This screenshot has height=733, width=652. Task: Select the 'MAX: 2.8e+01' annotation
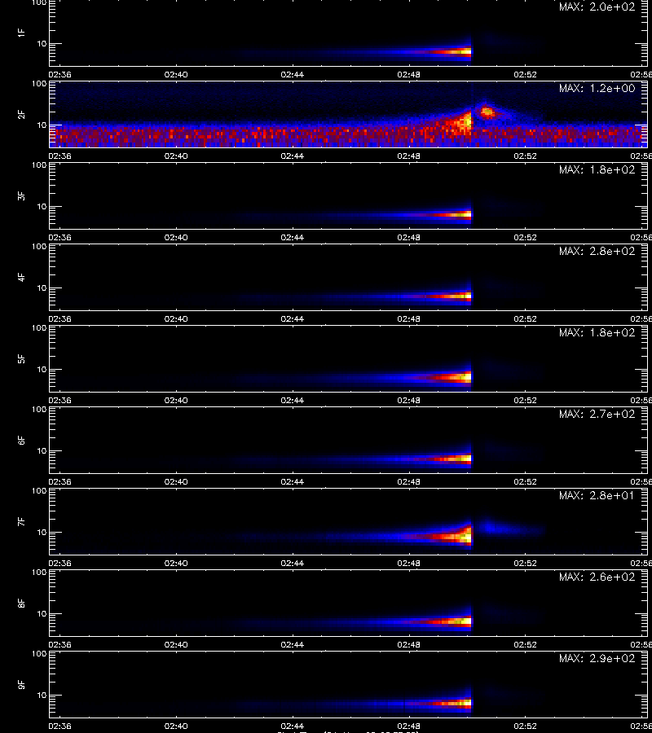pyautogui.click(x=597, y=495)
